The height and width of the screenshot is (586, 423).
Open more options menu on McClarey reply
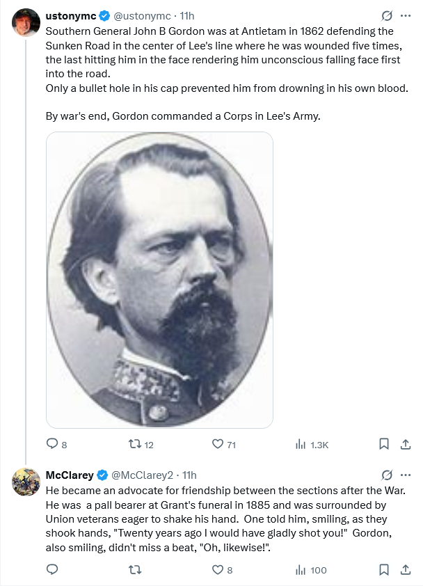pos(406,475)
